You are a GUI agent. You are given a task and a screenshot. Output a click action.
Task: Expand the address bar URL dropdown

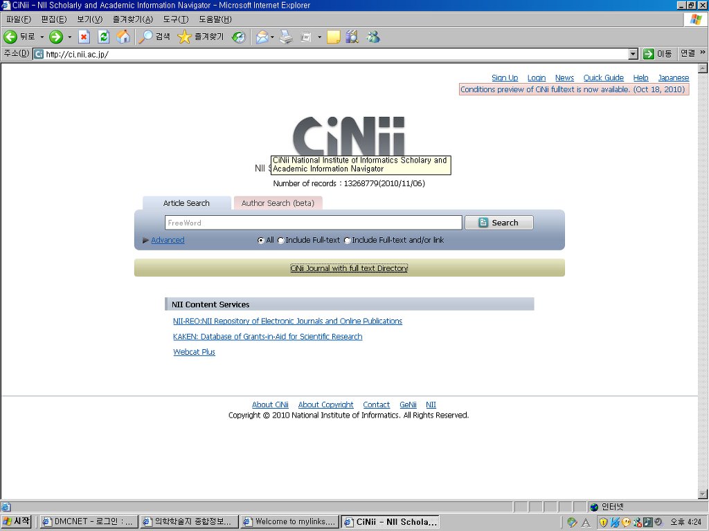(634, 54)
